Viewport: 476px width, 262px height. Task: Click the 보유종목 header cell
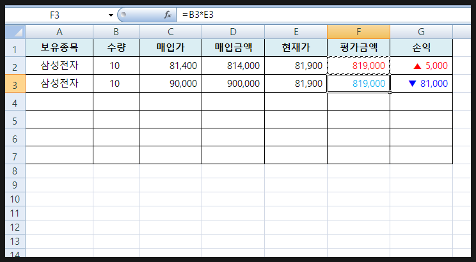click(59, 48)
